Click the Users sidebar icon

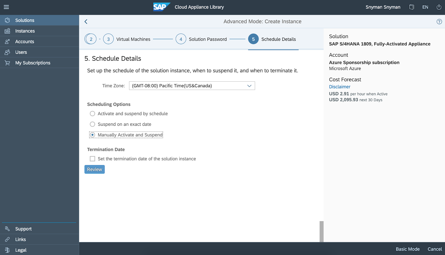click(x=8, y=52)
